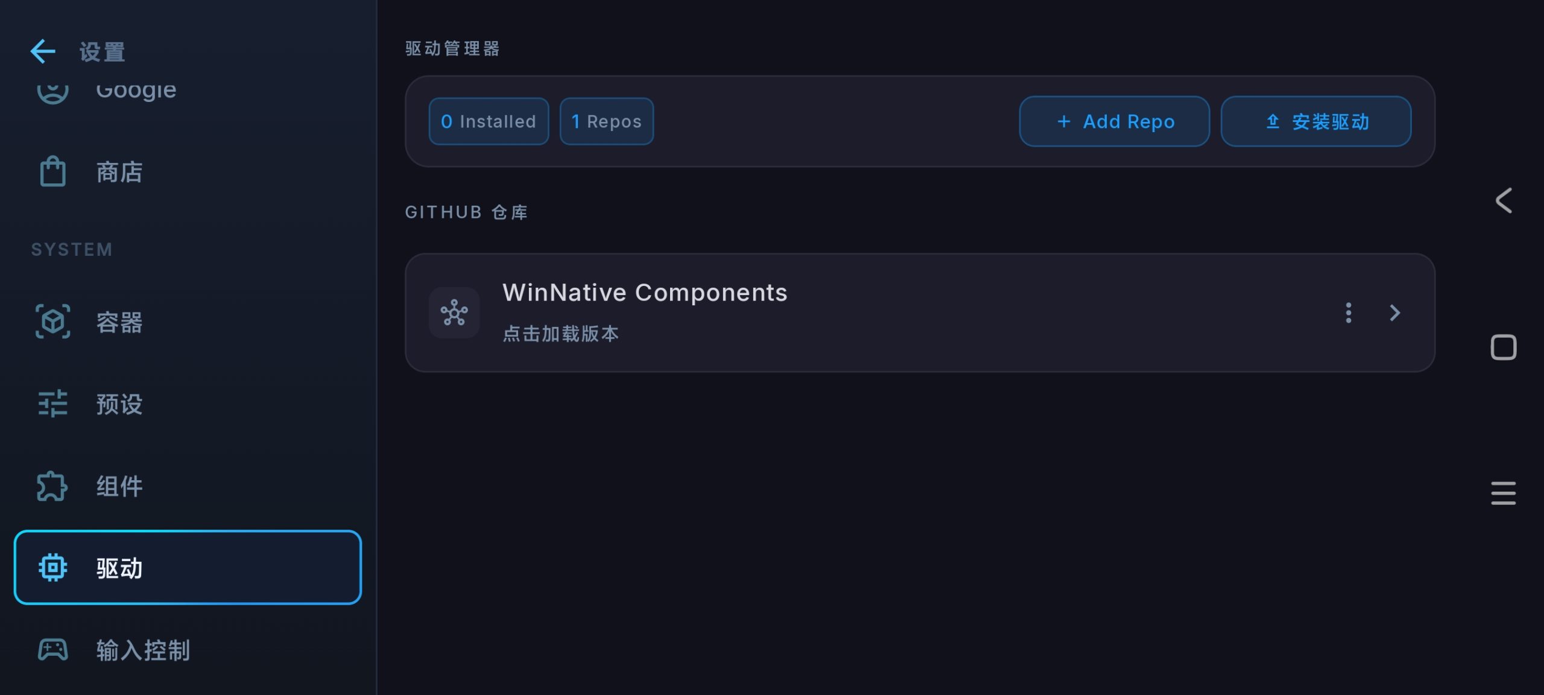Image resolution: width=1544 pixels, height=695 pixels.
Task: Select the 0 Installed chip
Action: 489,121
